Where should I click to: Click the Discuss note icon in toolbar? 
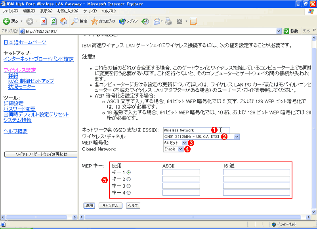pyautogui.click(x=193, y=21)
